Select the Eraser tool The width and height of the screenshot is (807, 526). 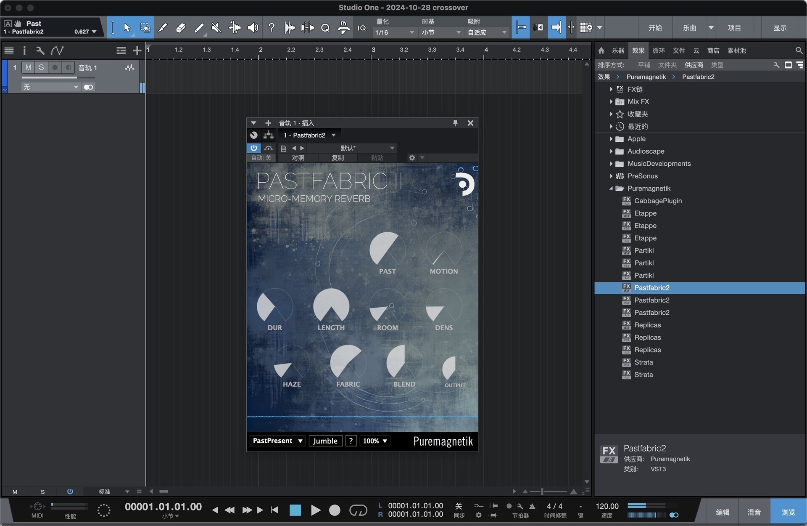coord(180,28)
